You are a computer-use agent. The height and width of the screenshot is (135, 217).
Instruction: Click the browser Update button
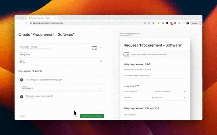[196, 23]
